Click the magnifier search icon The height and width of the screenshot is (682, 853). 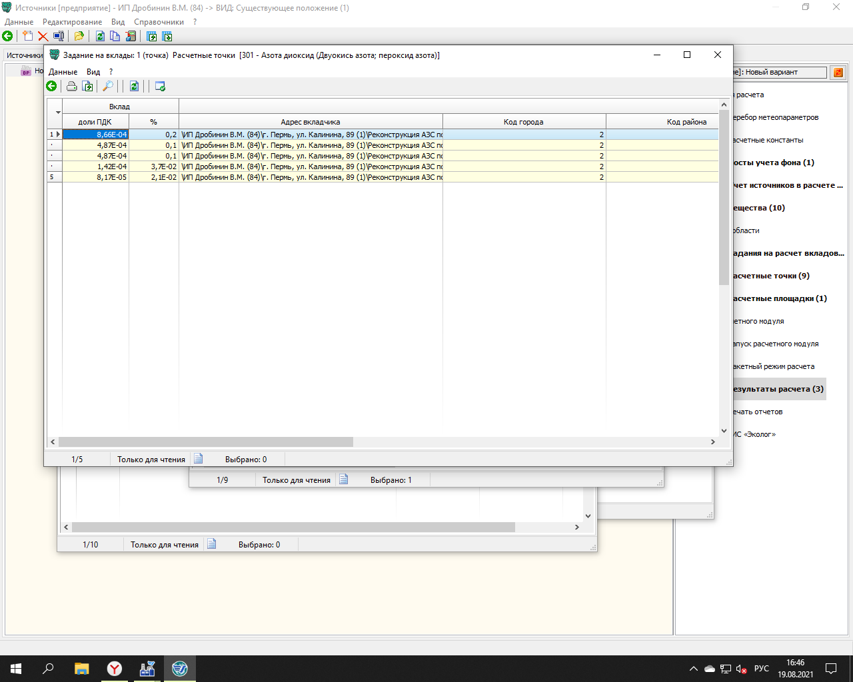click(107, 86)
